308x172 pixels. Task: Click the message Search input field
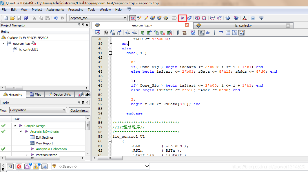click(101, 166)
